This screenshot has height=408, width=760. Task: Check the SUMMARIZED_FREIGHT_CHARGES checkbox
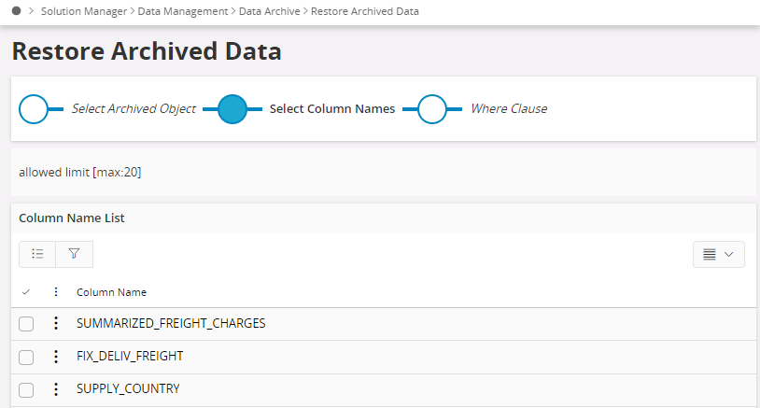[26, 324]
